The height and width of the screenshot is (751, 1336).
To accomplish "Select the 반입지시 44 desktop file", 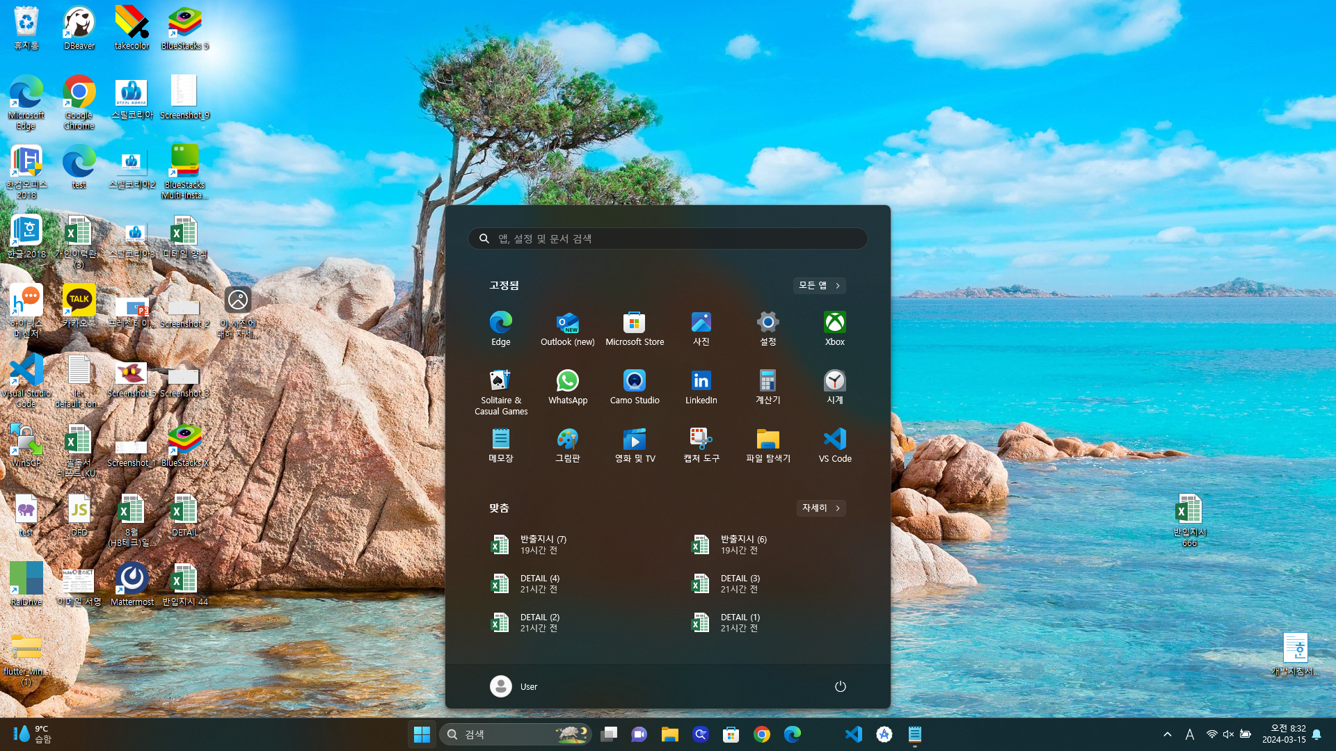I will tap(185, 584).
